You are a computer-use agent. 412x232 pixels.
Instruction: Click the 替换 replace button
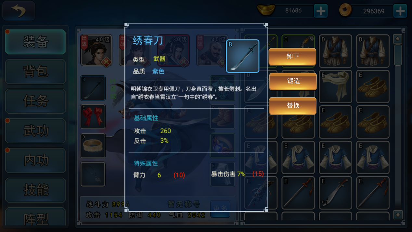point(293,106)
